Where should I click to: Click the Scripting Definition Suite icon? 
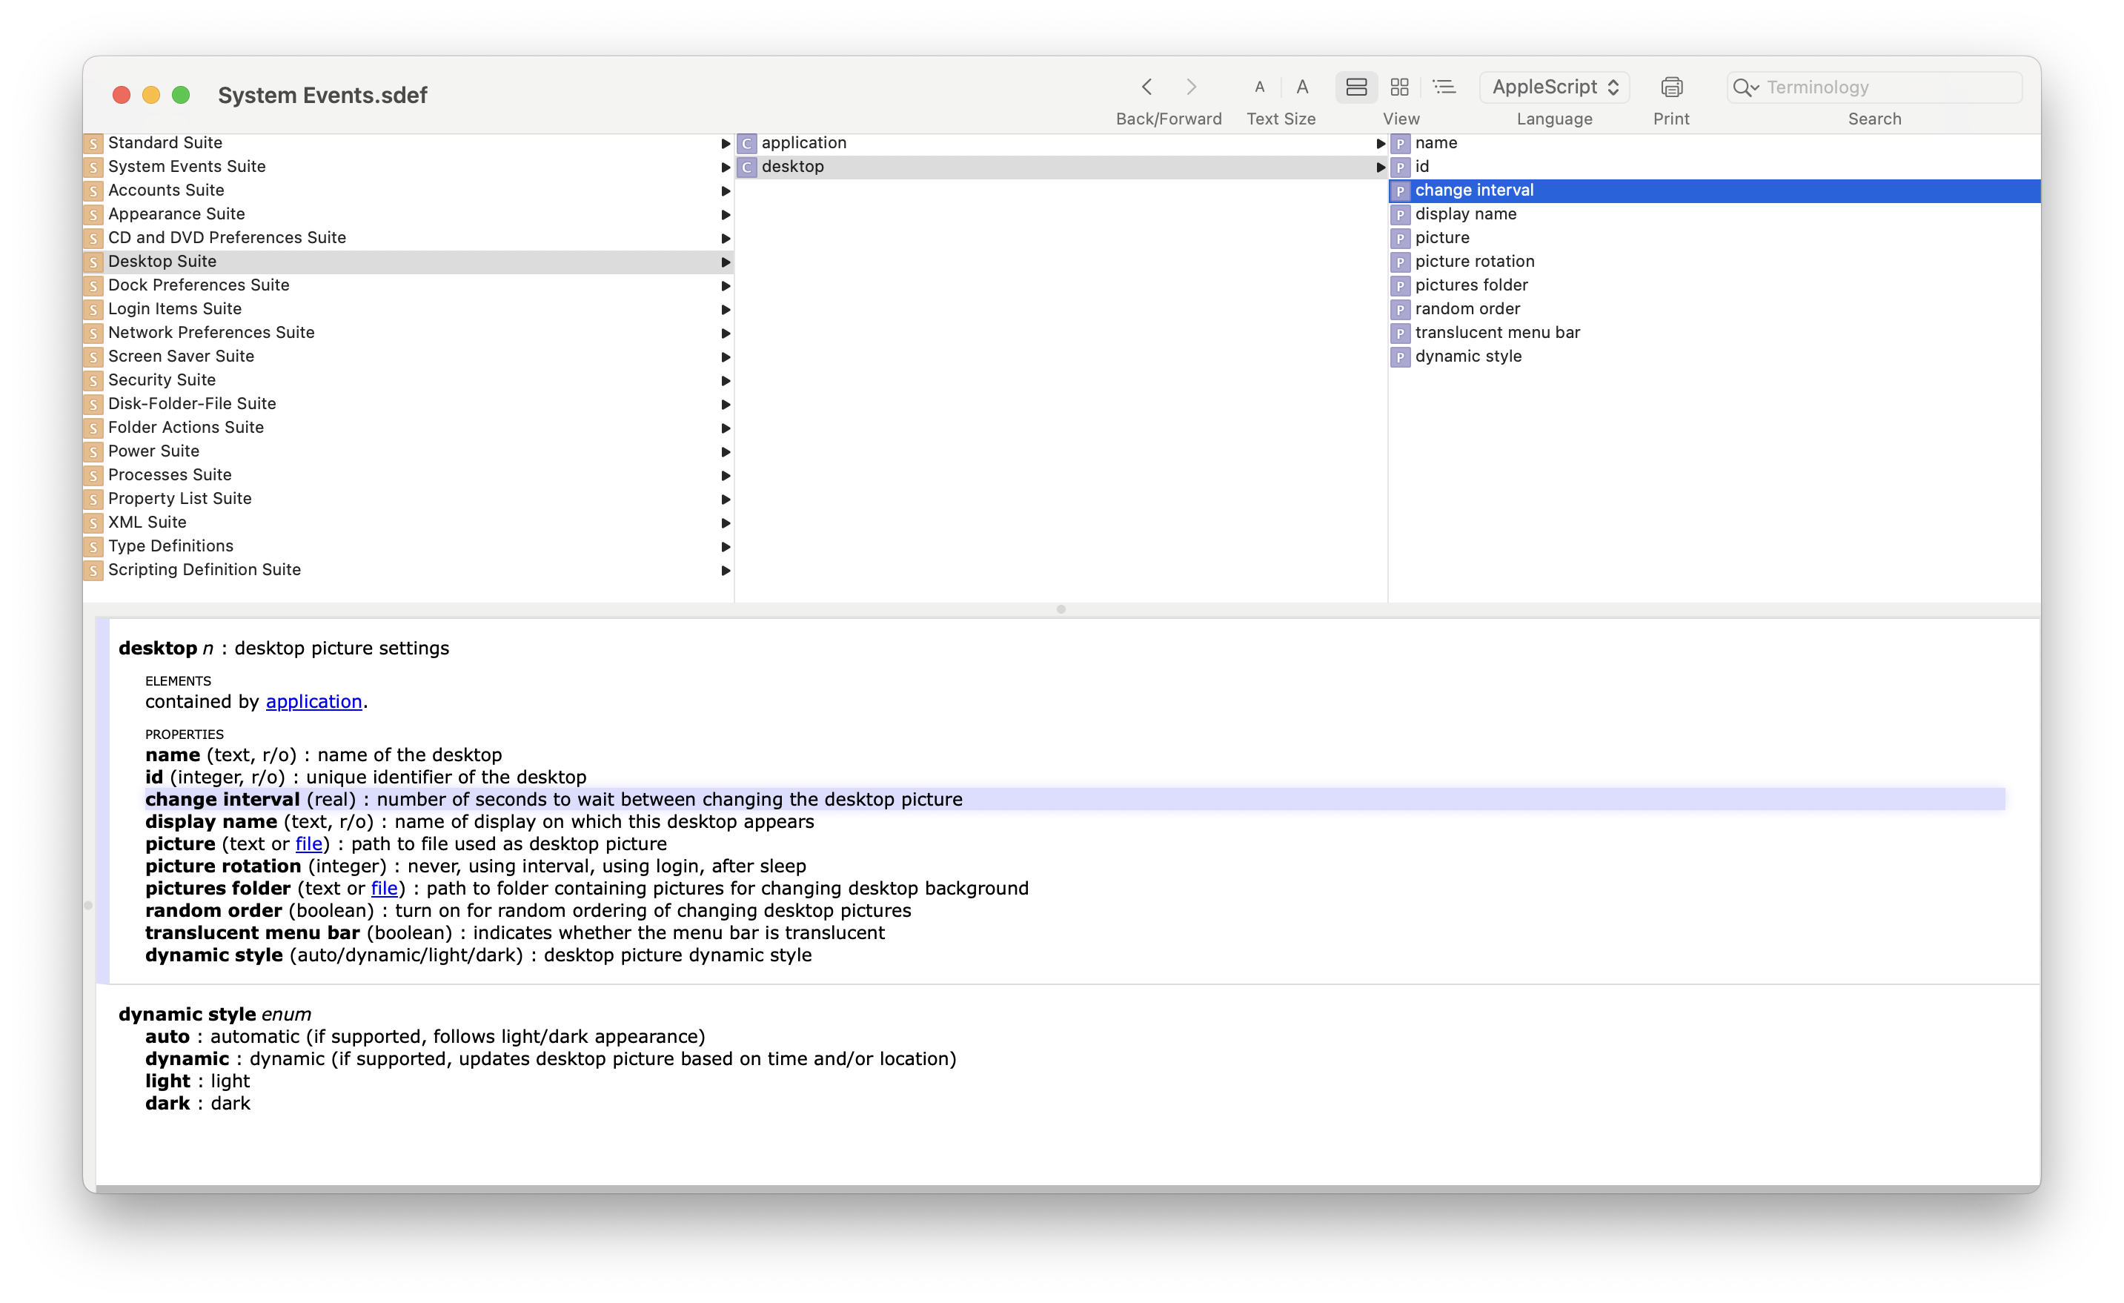point(94,570)
